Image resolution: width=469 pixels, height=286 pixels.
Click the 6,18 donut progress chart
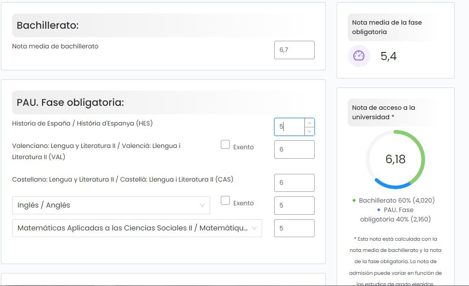click(x=395, y=159)
